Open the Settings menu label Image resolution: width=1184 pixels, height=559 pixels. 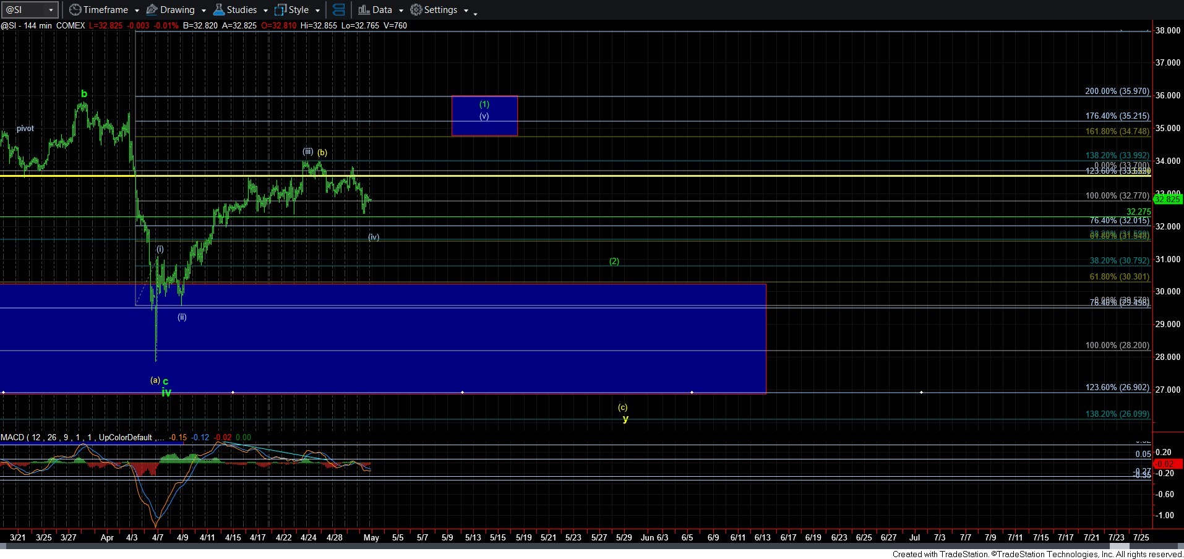441,10
